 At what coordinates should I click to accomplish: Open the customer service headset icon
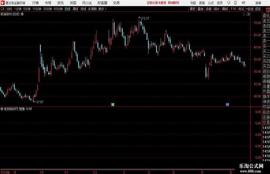229,3
